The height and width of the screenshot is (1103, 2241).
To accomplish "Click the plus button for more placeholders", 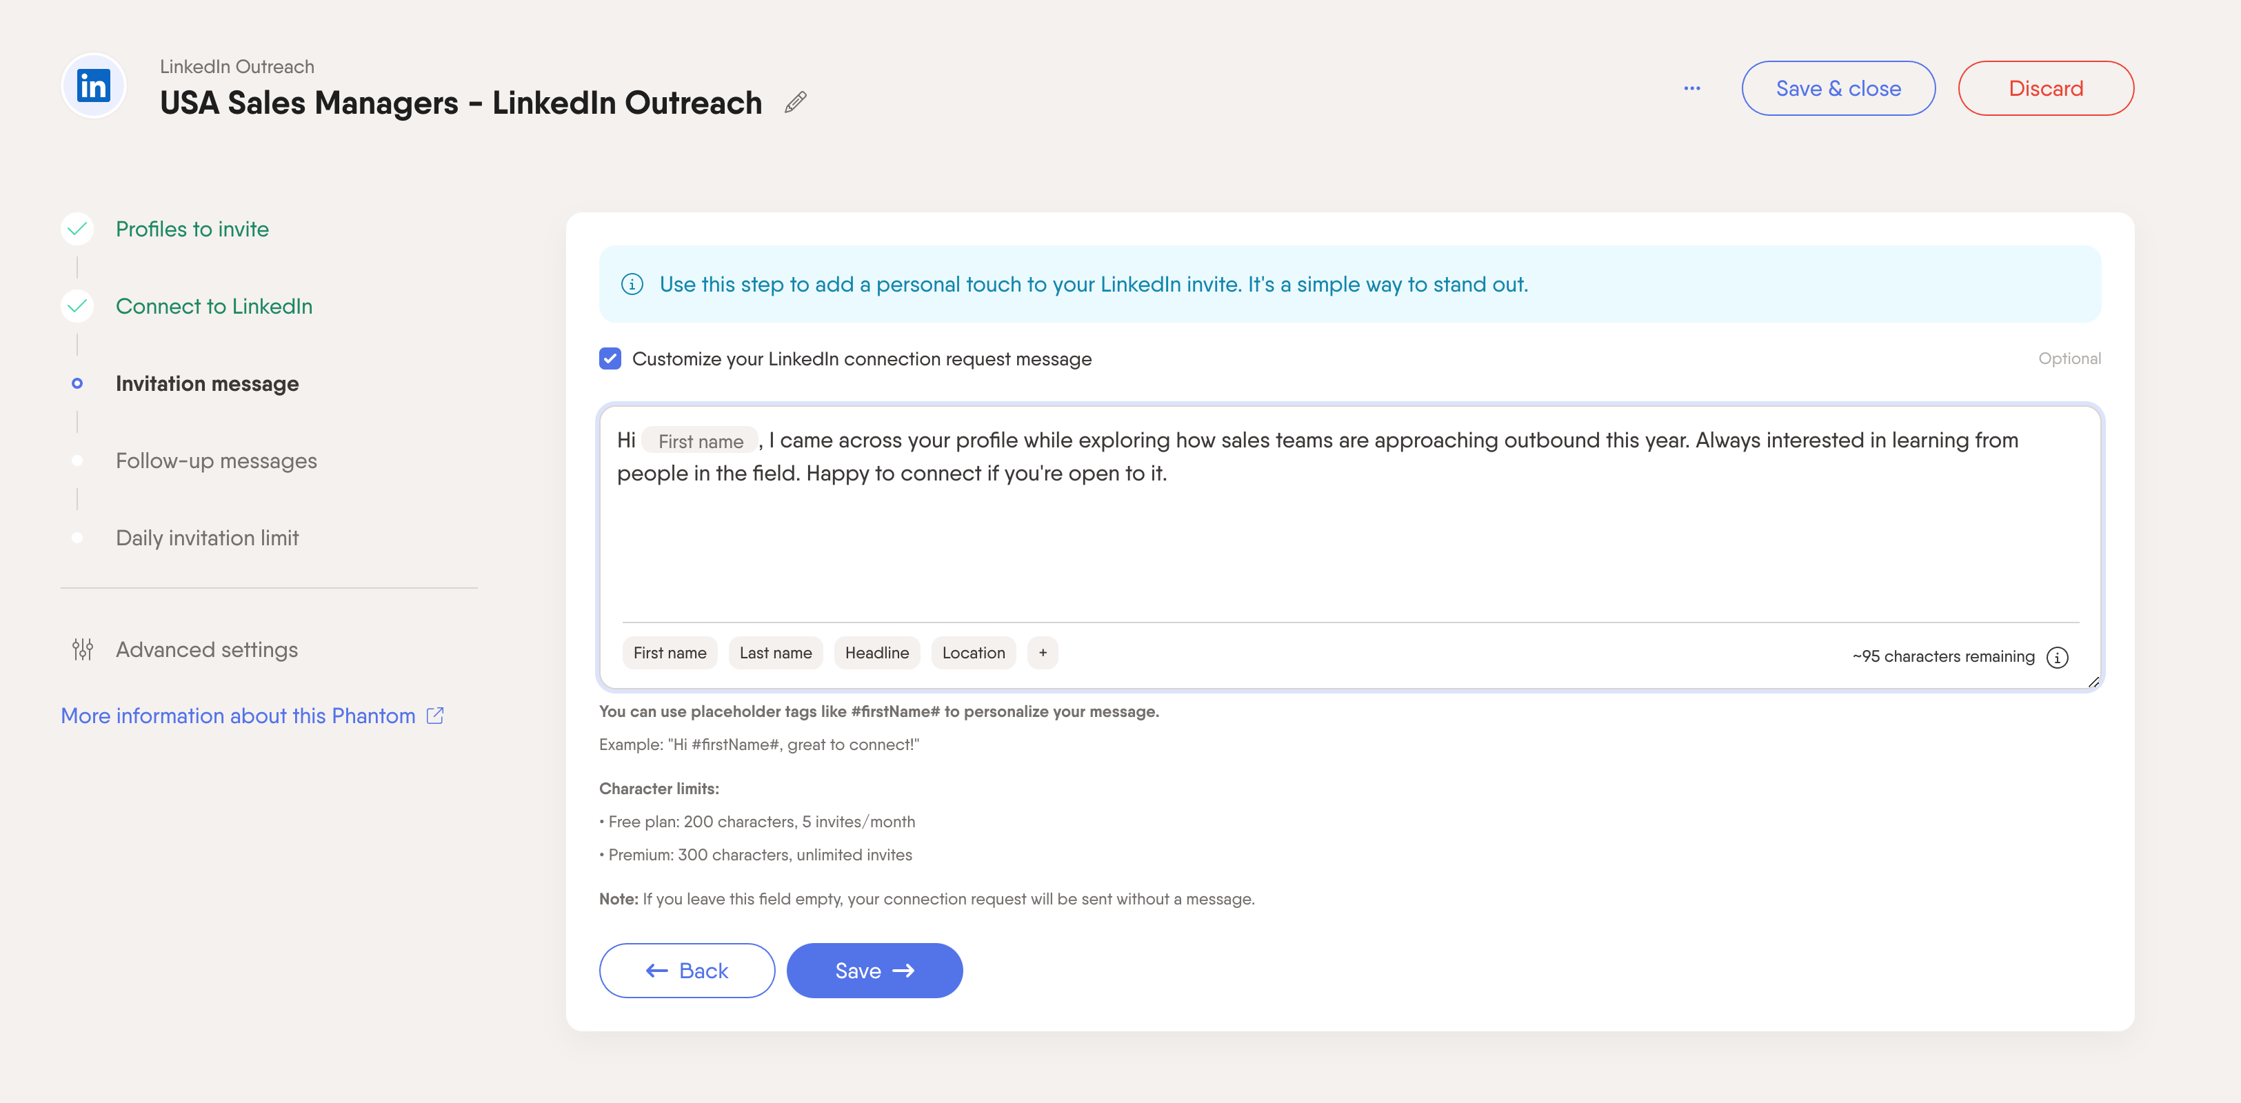I will [x=1042, y=652].
